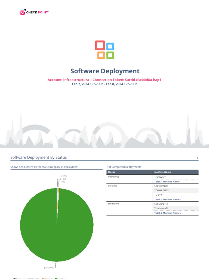
Task: Select 'Total: 2 Machine Names' summary
Action: (x=167, y=213)
